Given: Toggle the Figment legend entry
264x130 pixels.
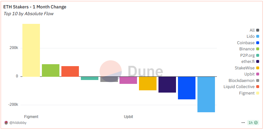Looking at the screenshot, I should click(249, 93).
